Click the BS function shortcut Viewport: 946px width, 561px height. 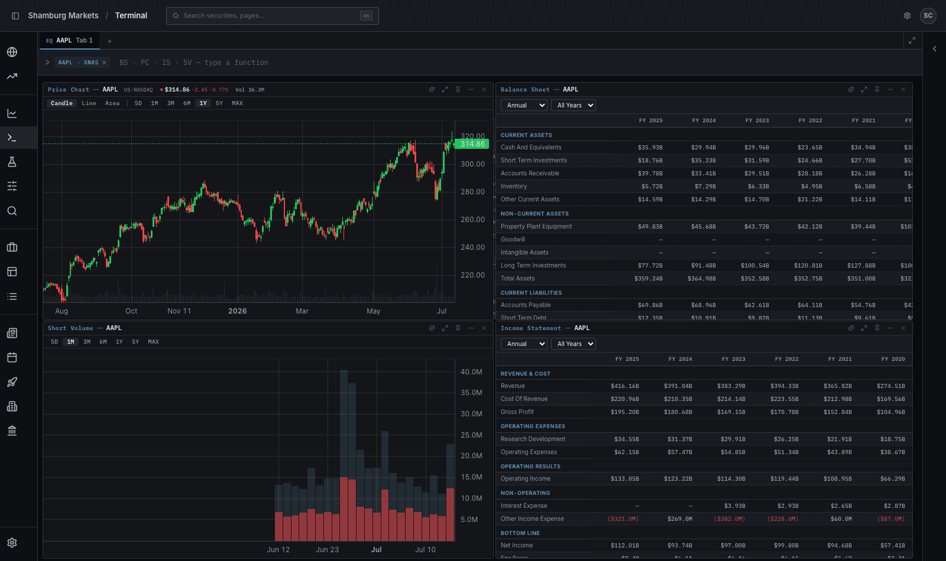pos(124,63)
